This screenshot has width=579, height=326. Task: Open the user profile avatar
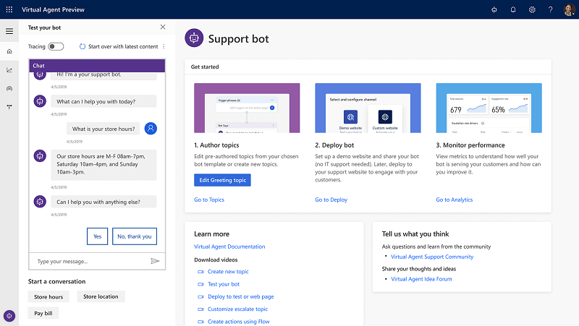coord(569,9)
